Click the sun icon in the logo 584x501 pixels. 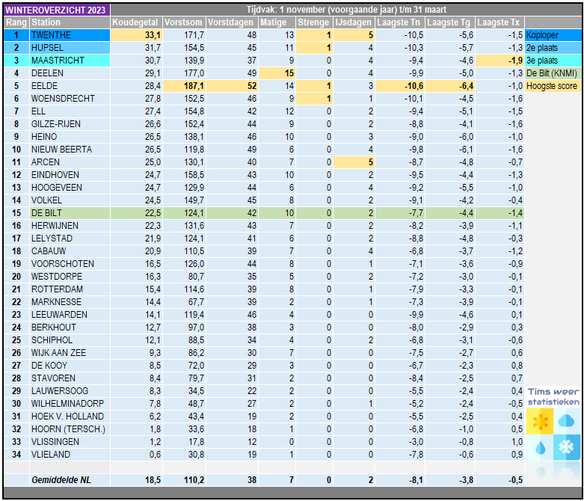pos(539,421)
